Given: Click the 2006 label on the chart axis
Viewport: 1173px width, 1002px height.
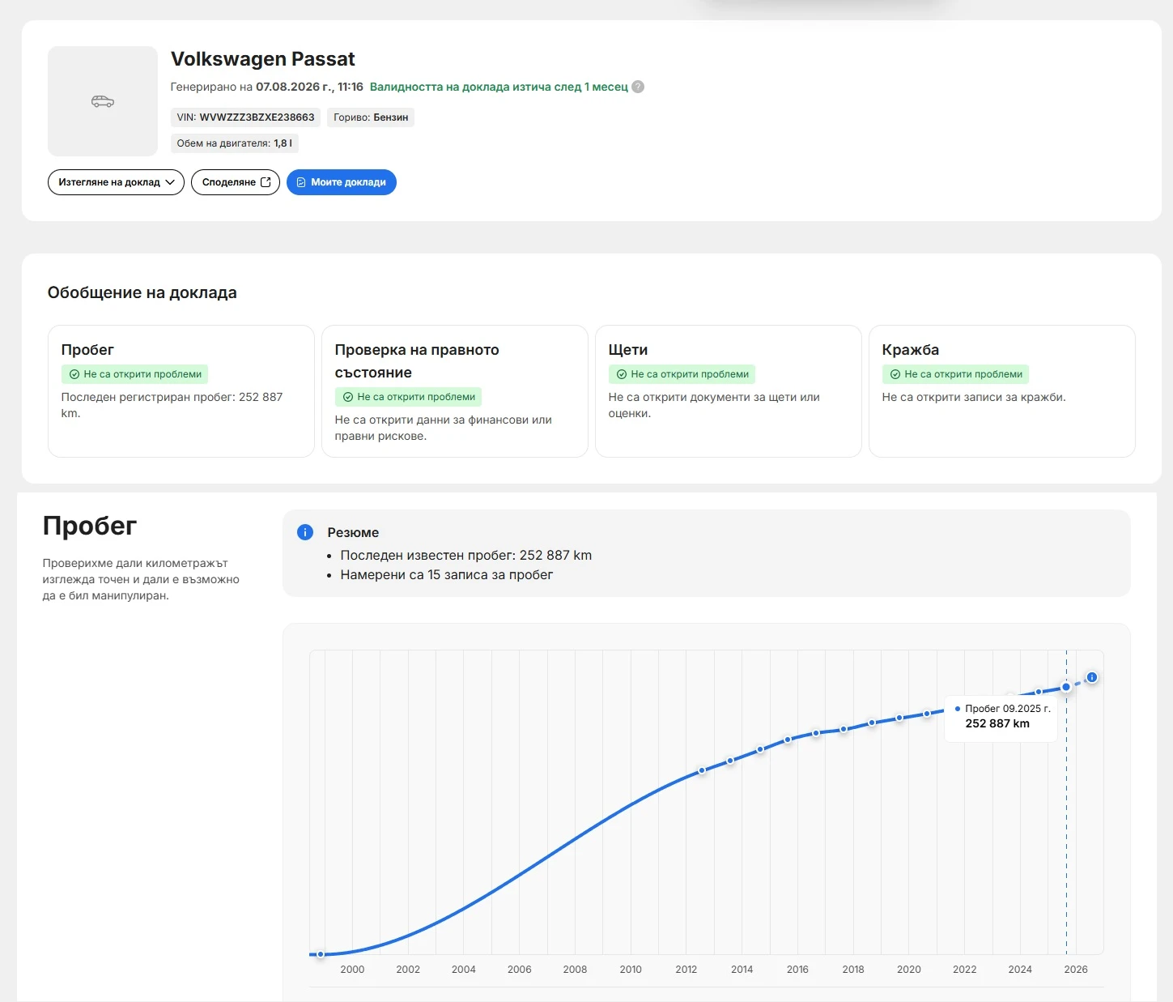Looking at the screenshot, I should 520,970.
